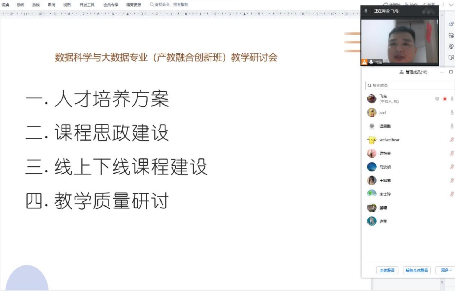The width and height of the screenshot is (455, 291).
Task: Click the lightning badge icon in right sidebar
Action: 451,46
